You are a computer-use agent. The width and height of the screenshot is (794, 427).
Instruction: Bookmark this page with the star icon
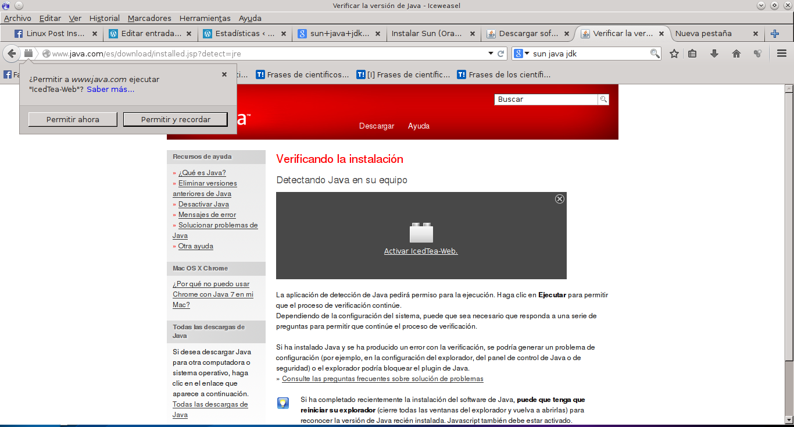tap(674, 54)
